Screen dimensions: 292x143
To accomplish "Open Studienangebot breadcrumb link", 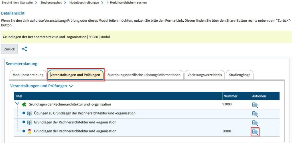I will click(x=51, y=3).
